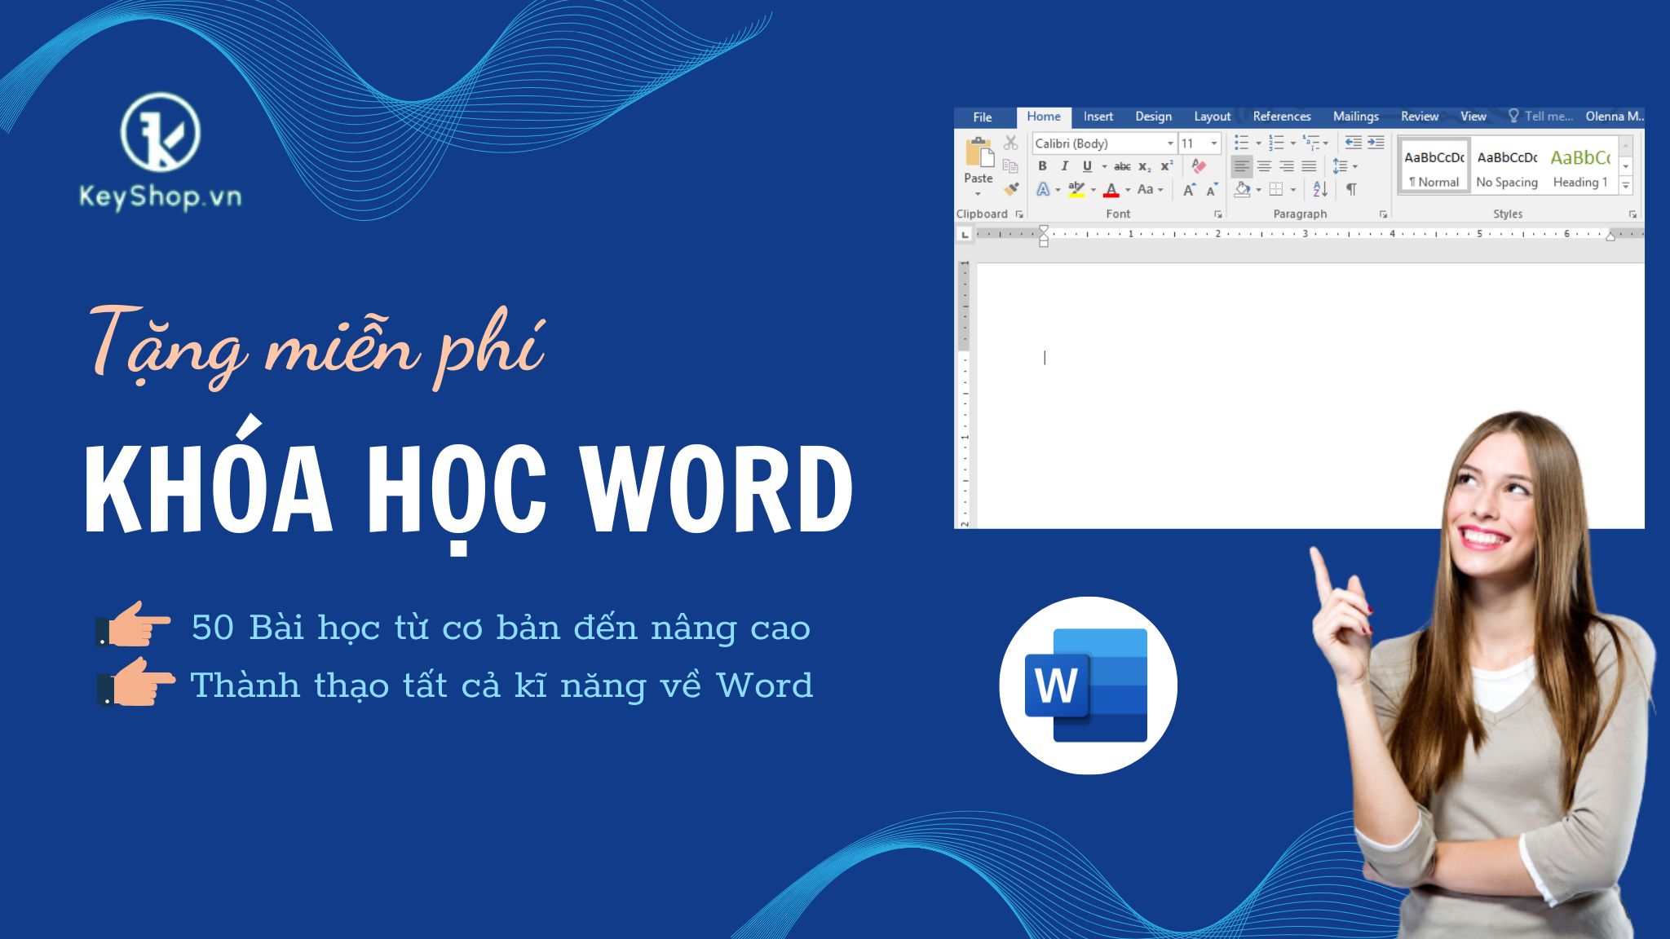This screenshot has height=939, width=1670.
Task: Open the Paragraph dialog launcher
Action: click(x=1383, y=214)
